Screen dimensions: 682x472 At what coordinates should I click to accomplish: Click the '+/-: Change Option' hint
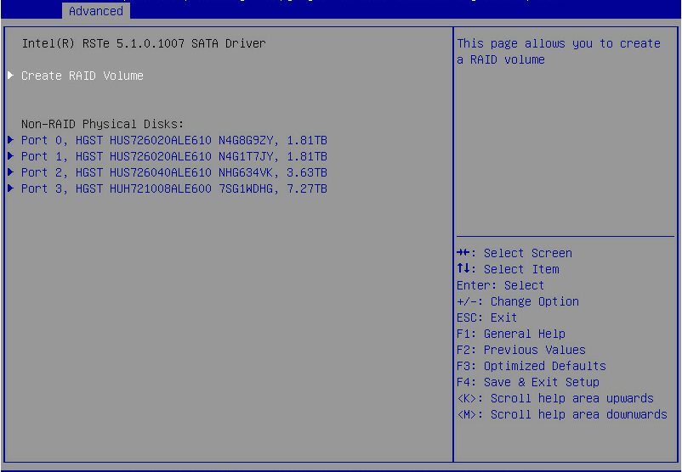tap(518, 301)
